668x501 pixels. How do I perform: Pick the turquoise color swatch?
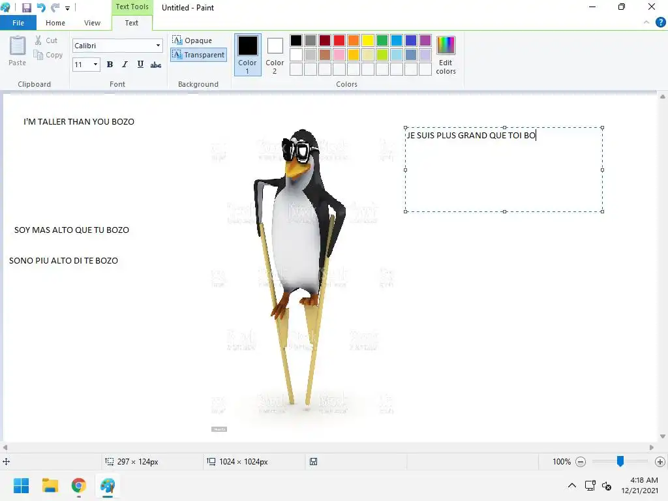point(397,40)
